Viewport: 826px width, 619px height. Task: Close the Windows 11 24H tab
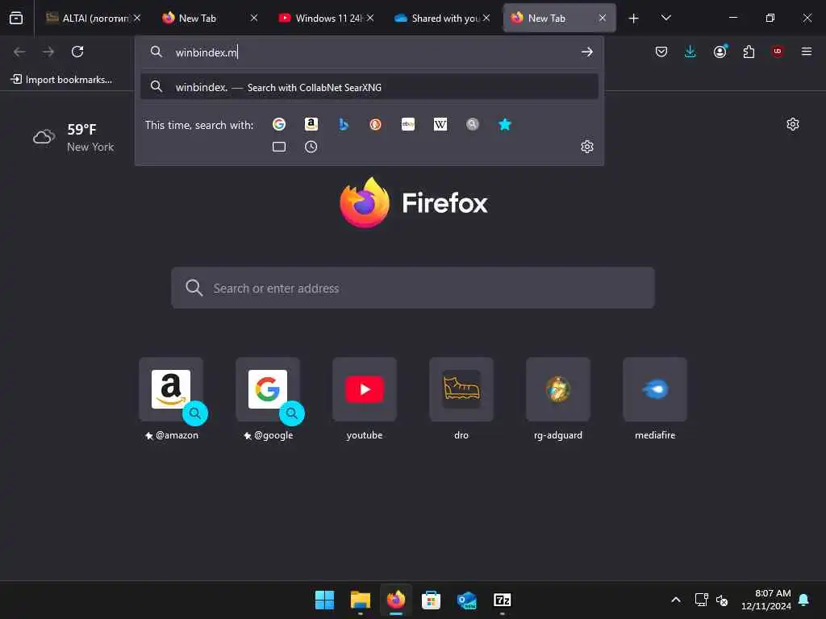pyautogui.click(x=370, y=18)
